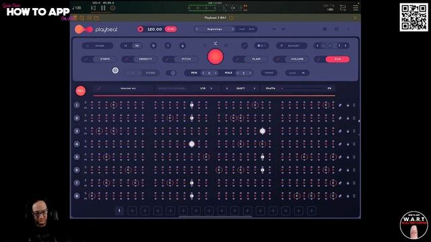Click the big red randomize button
The width and height of the screenshot is (431, 242).
click(215, 56)
